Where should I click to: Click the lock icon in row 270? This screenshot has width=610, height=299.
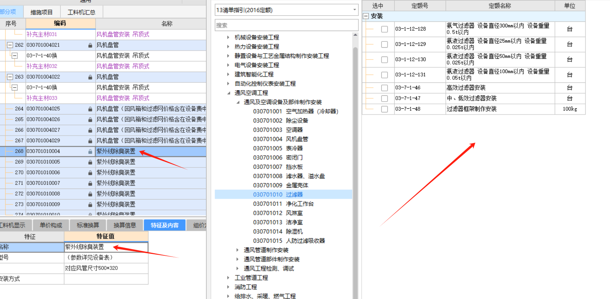coord(90,173)
